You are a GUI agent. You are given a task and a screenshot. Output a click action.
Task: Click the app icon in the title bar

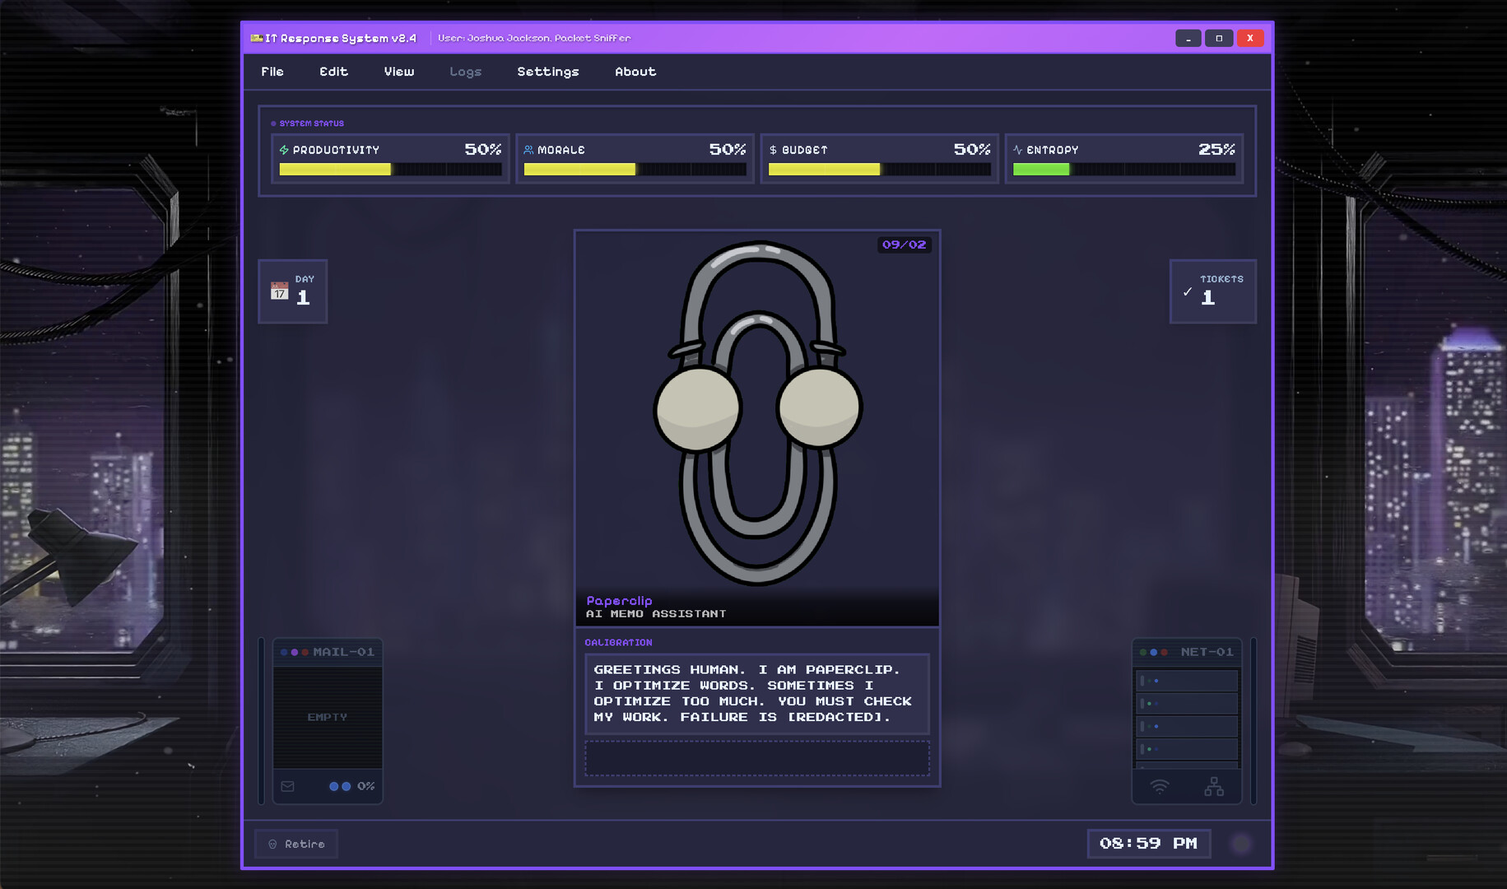pyautogui.click(x=256, y=38)
